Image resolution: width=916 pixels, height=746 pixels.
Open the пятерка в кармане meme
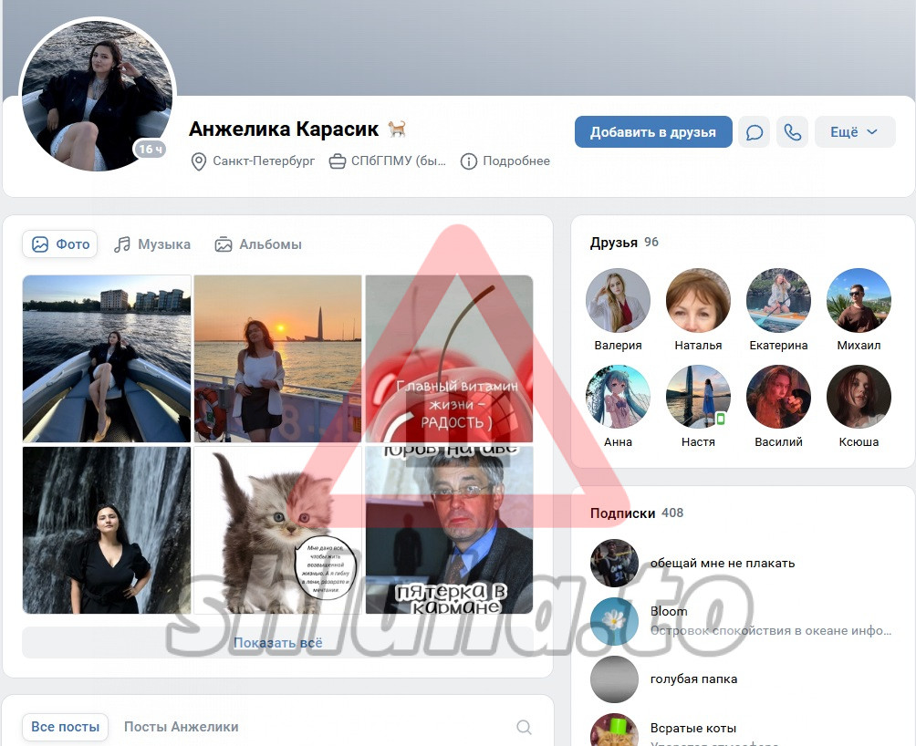pos(449,530)
